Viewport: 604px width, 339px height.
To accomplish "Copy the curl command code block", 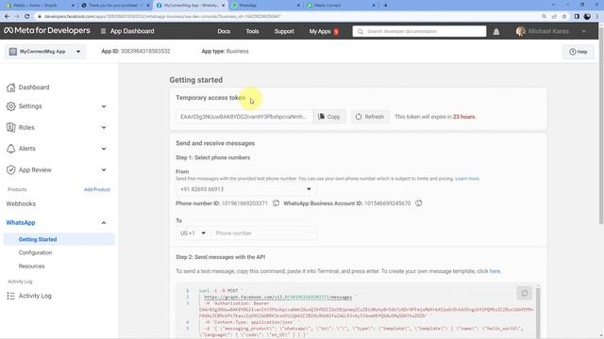I will (x=525, y=293).
